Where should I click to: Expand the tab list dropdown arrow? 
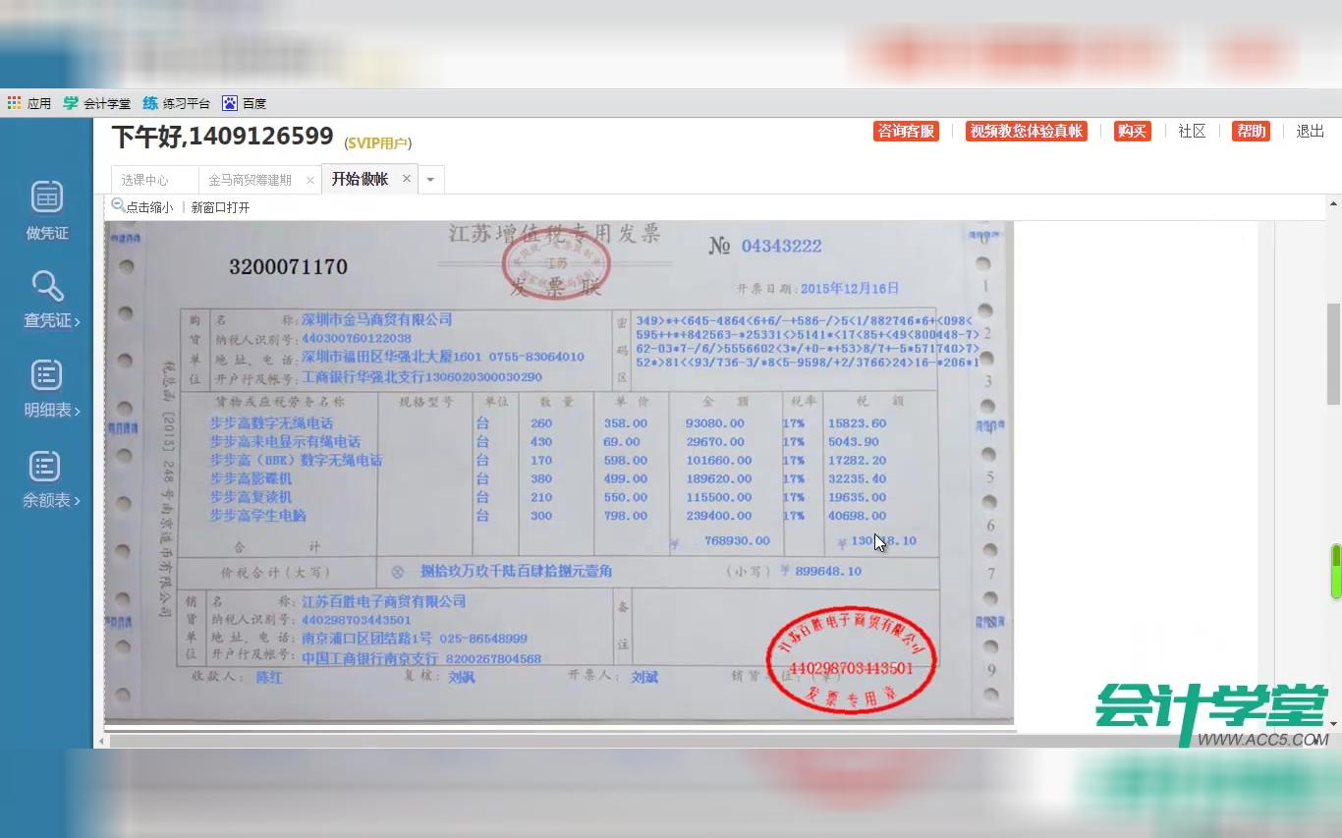pyautogui.click(x=430, y=180)
